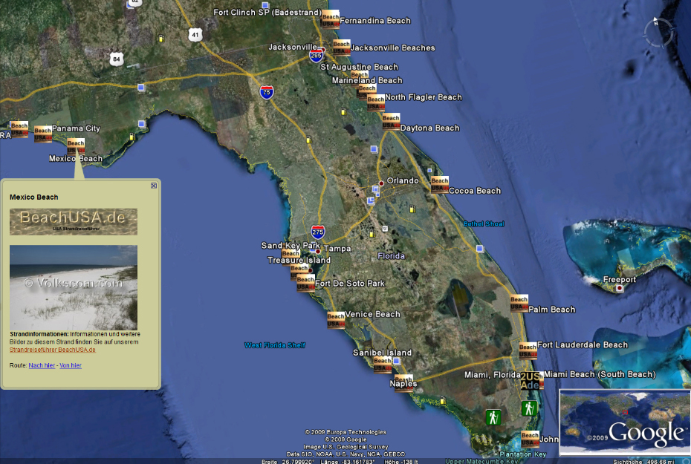Click the US Route 84 shield

pyautogui.click(x=117, y=59)
